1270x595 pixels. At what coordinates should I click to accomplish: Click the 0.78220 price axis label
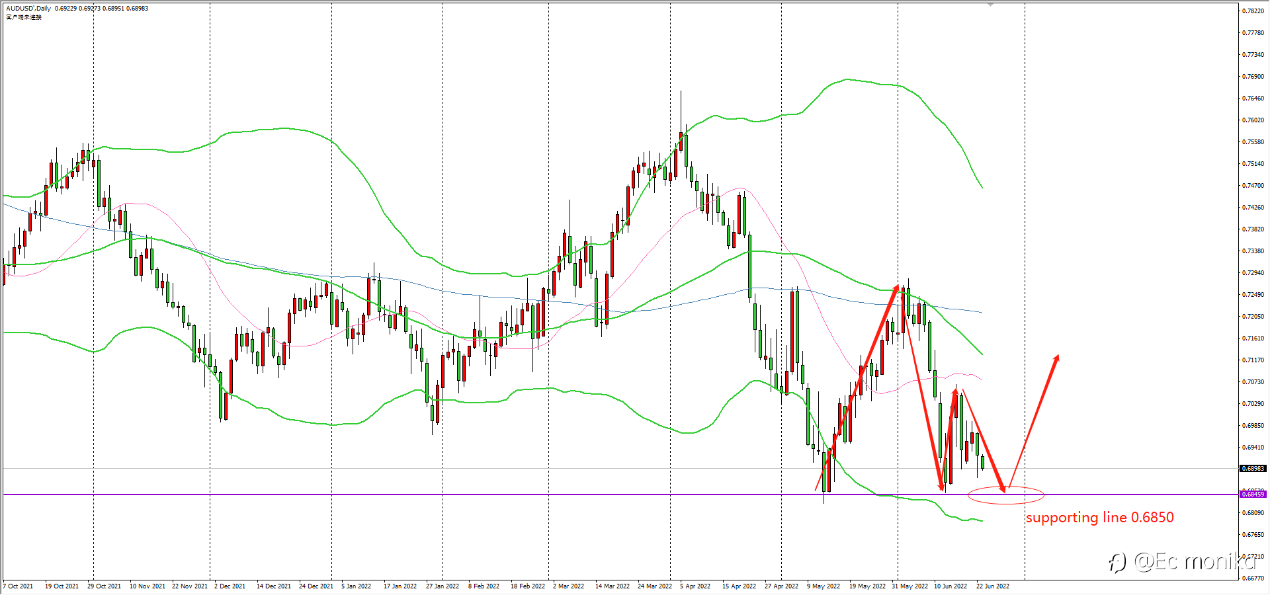(x=1253, y=11)
